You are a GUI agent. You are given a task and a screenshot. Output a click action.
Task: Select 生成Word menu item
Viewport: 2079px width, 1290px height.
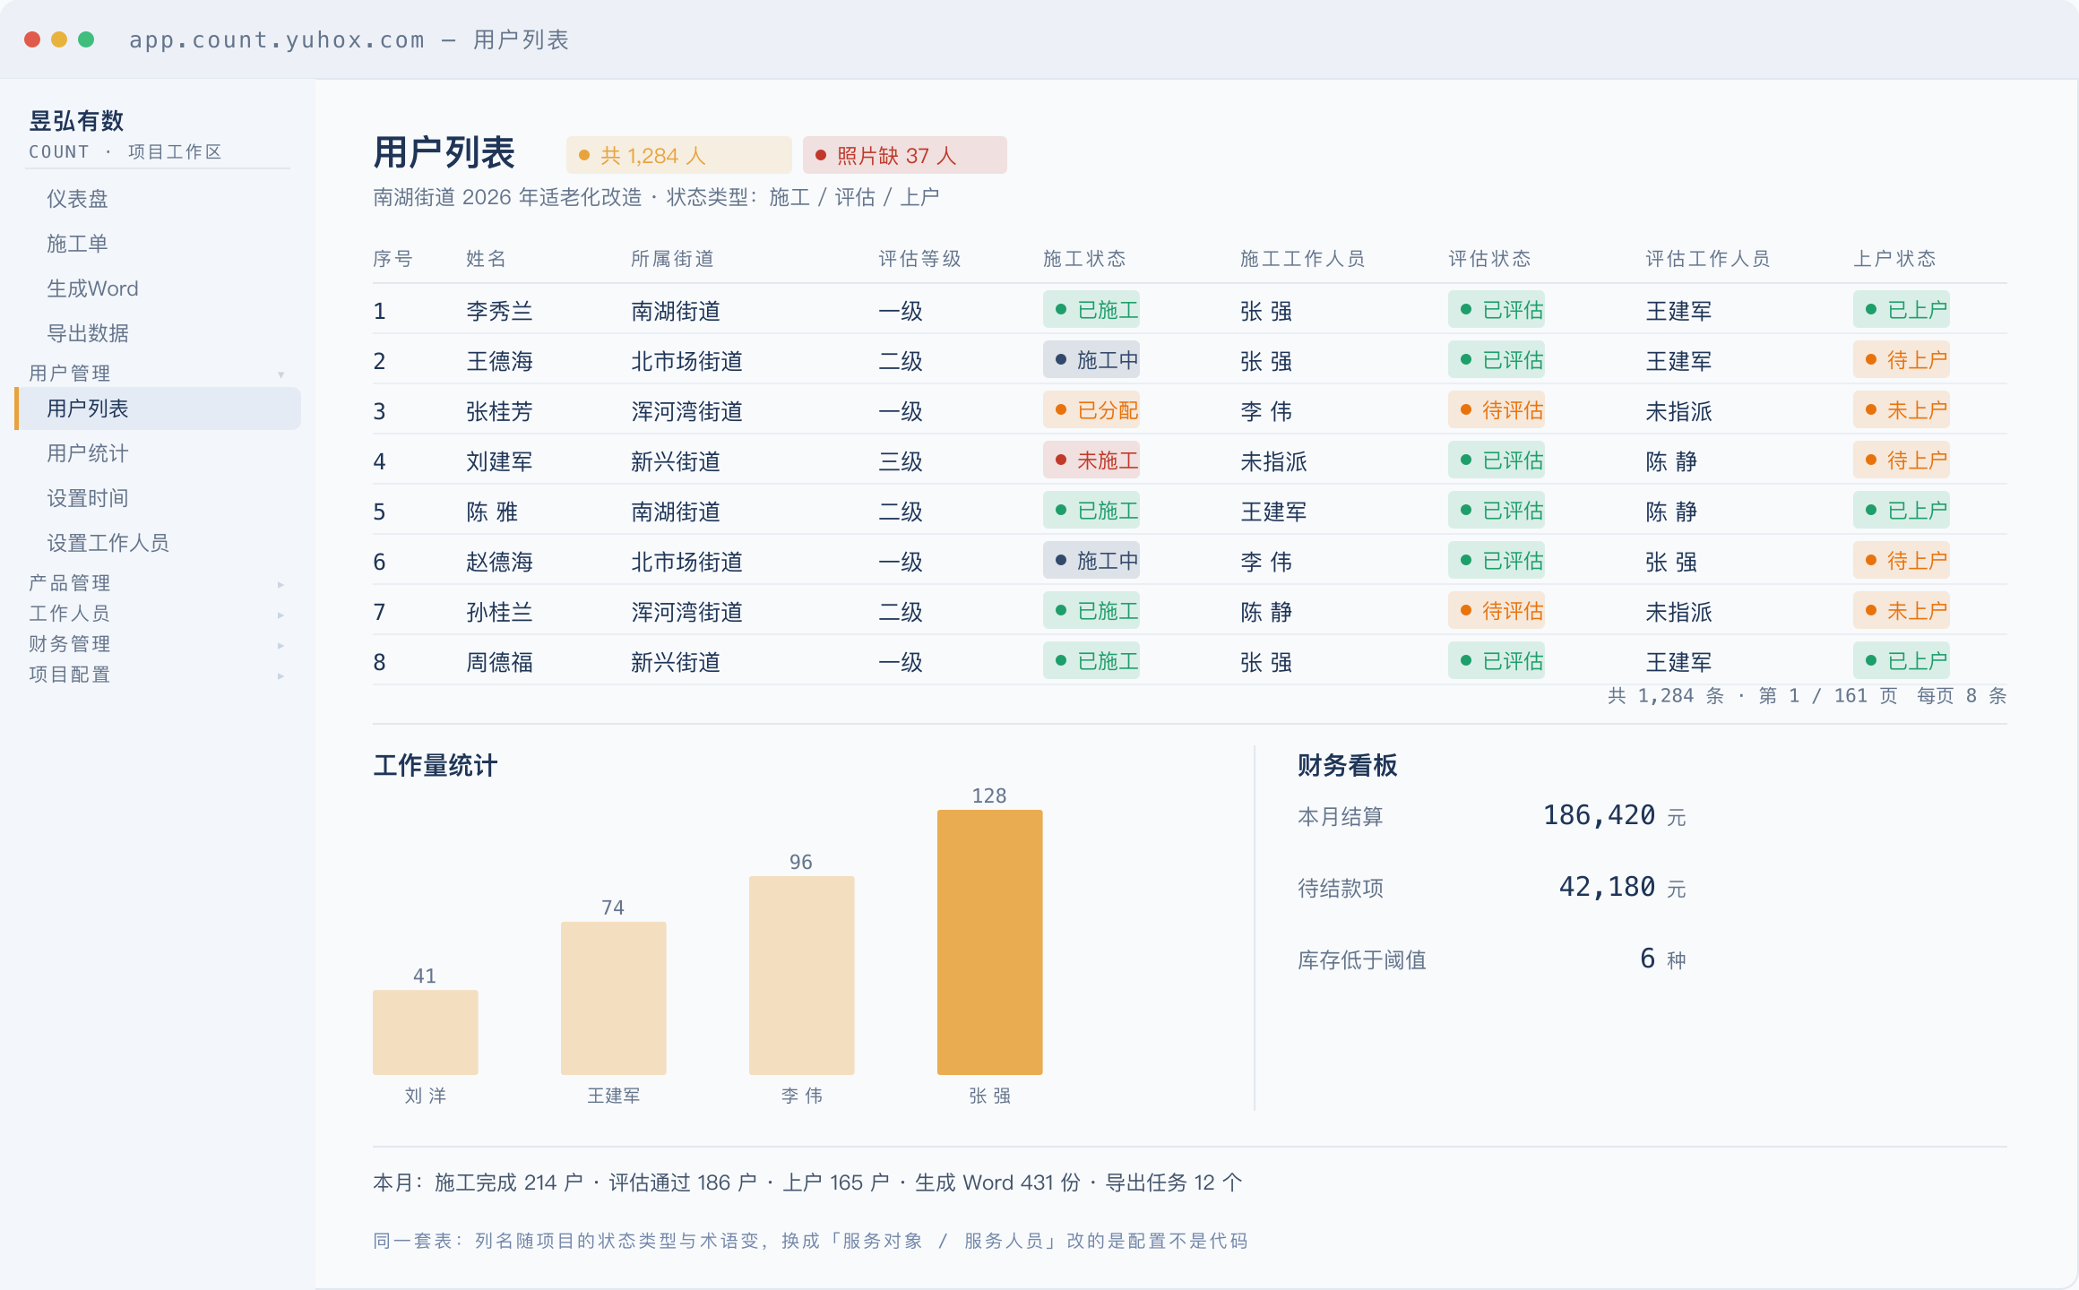(x=158, y=288)
